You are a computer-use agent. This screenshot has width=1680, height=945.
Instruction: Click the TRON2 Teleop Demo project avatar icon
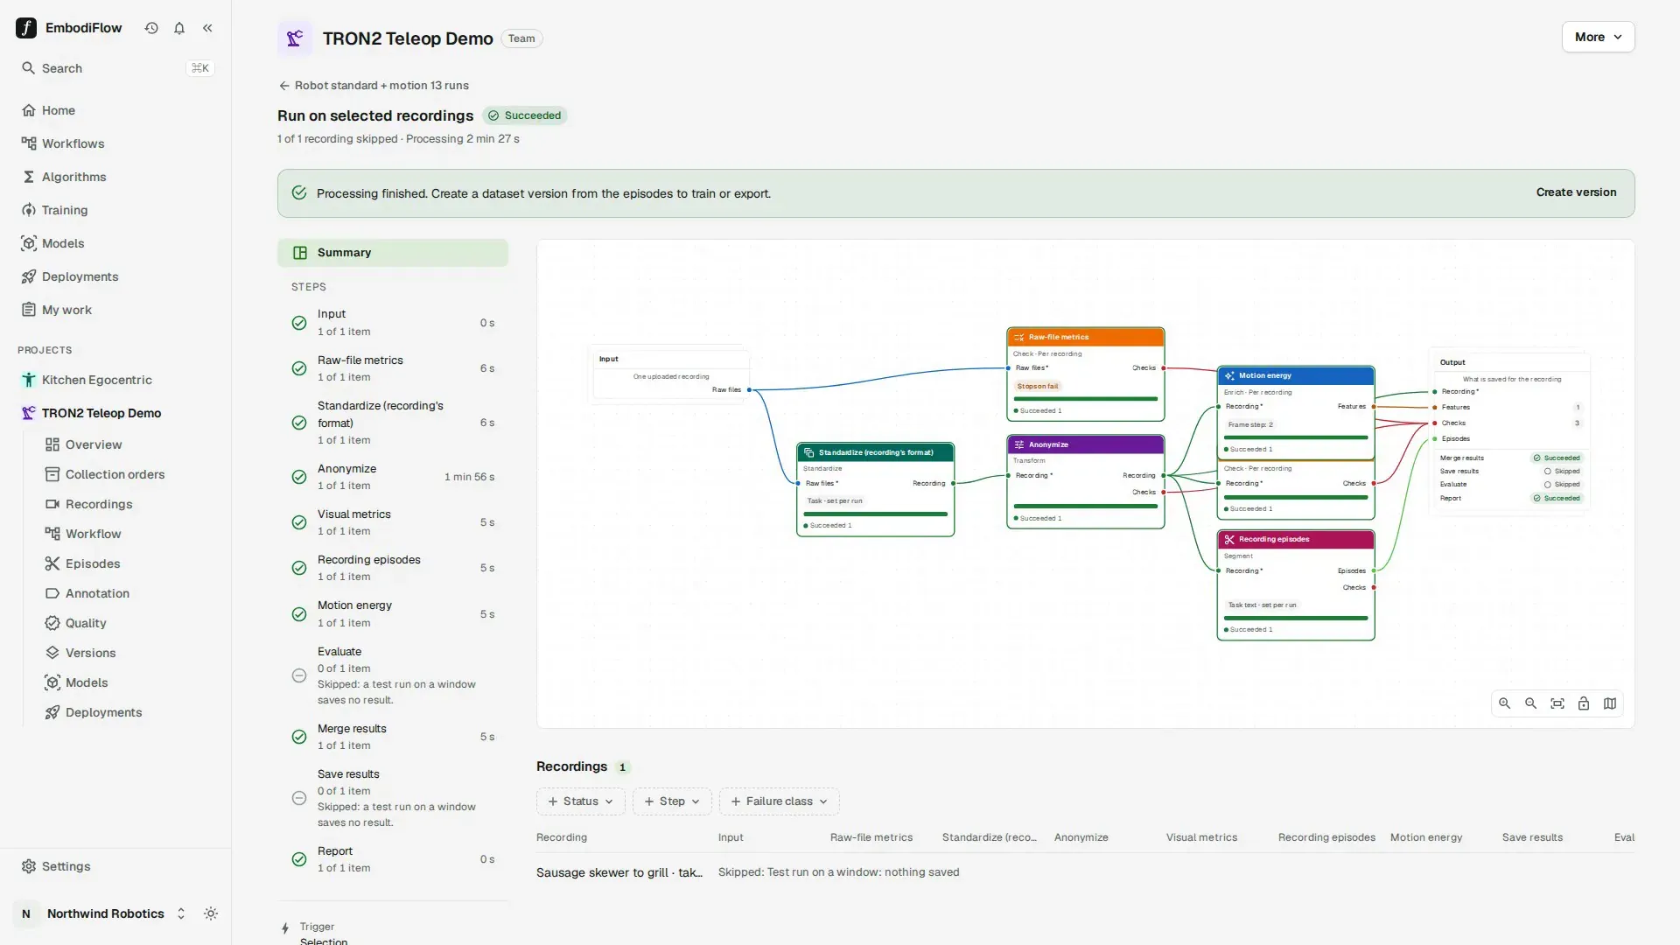point(295,38)
